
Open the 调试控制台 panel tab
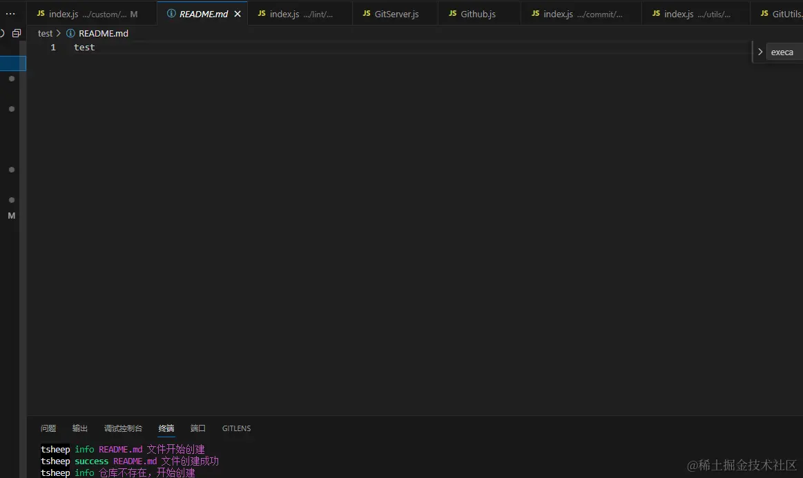(123, 428)
